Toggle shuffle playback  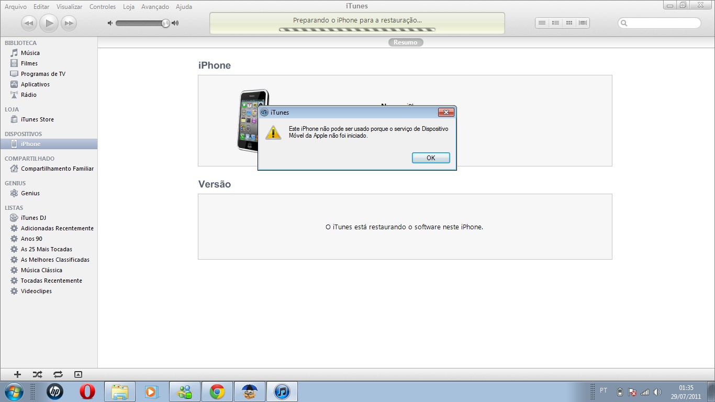pyautogui.click(x=38, y=374)
